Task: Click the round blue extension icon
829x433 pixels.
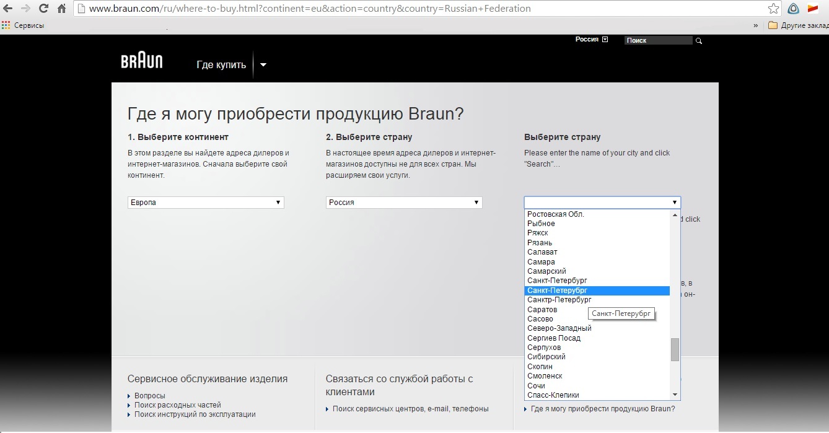Action: 793,9
